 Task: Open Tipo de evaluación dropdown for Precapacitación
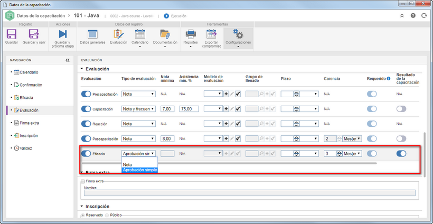138,94
